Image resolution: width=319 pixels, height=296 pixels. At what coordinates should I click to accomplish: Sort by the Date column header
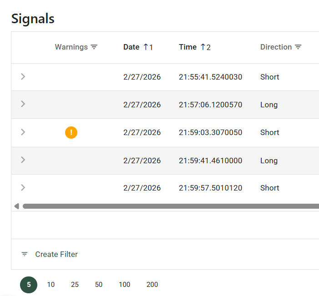click(x=131, y=47)
